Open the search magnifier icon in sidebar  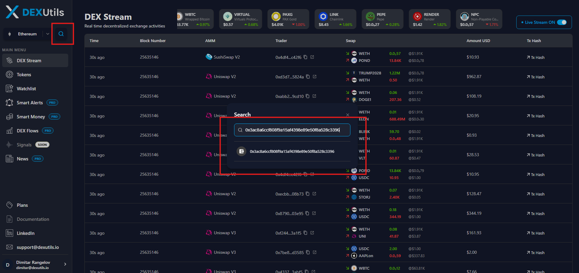[61, 34]
